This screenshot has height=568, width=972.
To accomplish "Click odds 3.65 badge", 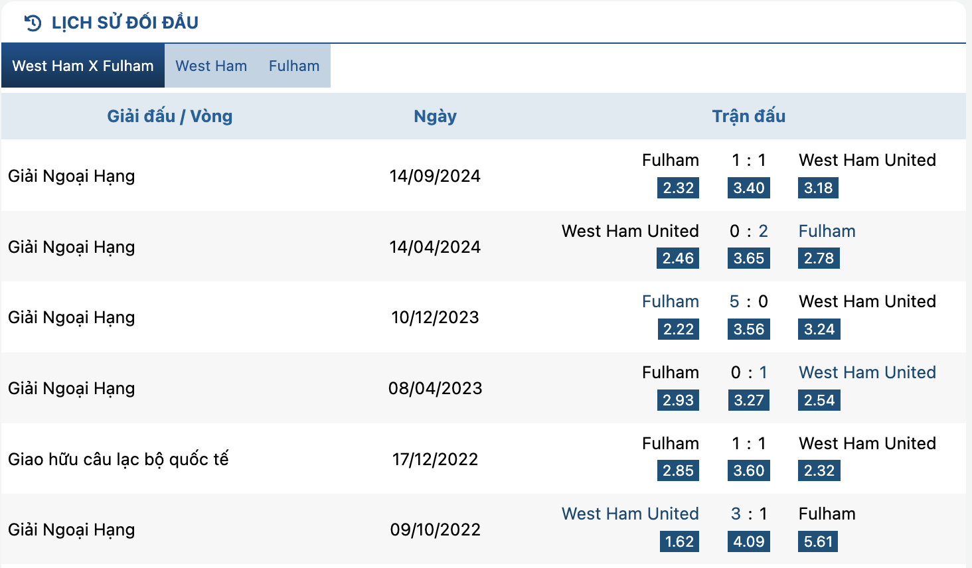I will tap(749, 258).
